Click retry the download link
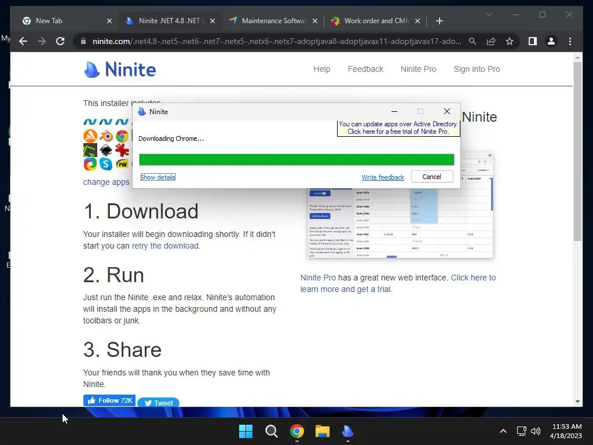The height and width of the screenshot is (445, 593). click(x=165, y=246)
